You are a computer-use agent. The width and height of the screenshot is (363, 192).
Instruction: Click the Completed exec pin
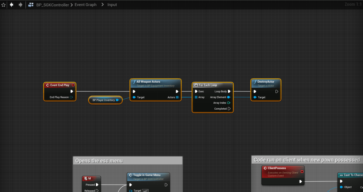[229, 109]
